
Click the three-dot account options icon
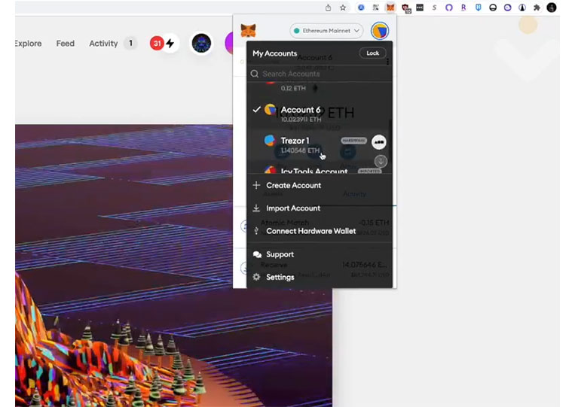click(x=387, y=62)
